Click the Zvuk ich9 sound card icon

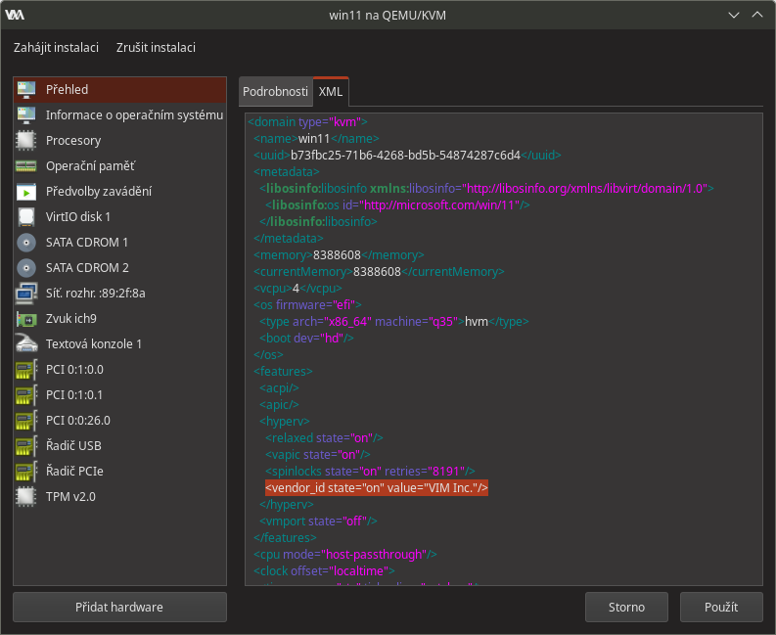(26, 319)
